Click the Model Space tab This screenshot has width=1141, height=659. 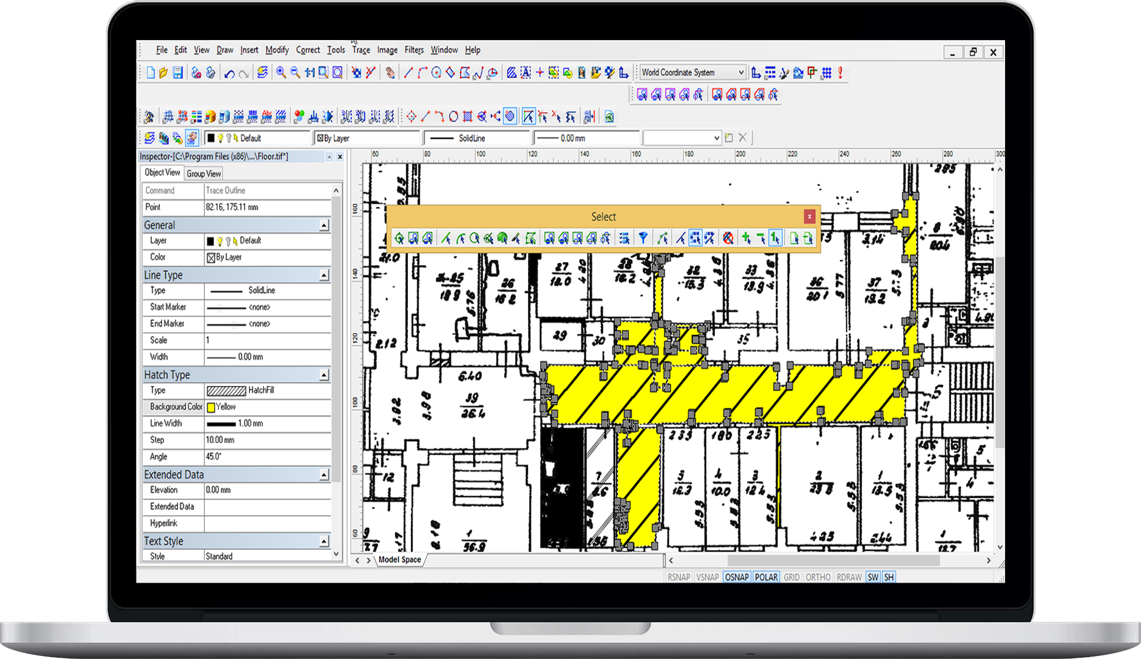(401, 559)
